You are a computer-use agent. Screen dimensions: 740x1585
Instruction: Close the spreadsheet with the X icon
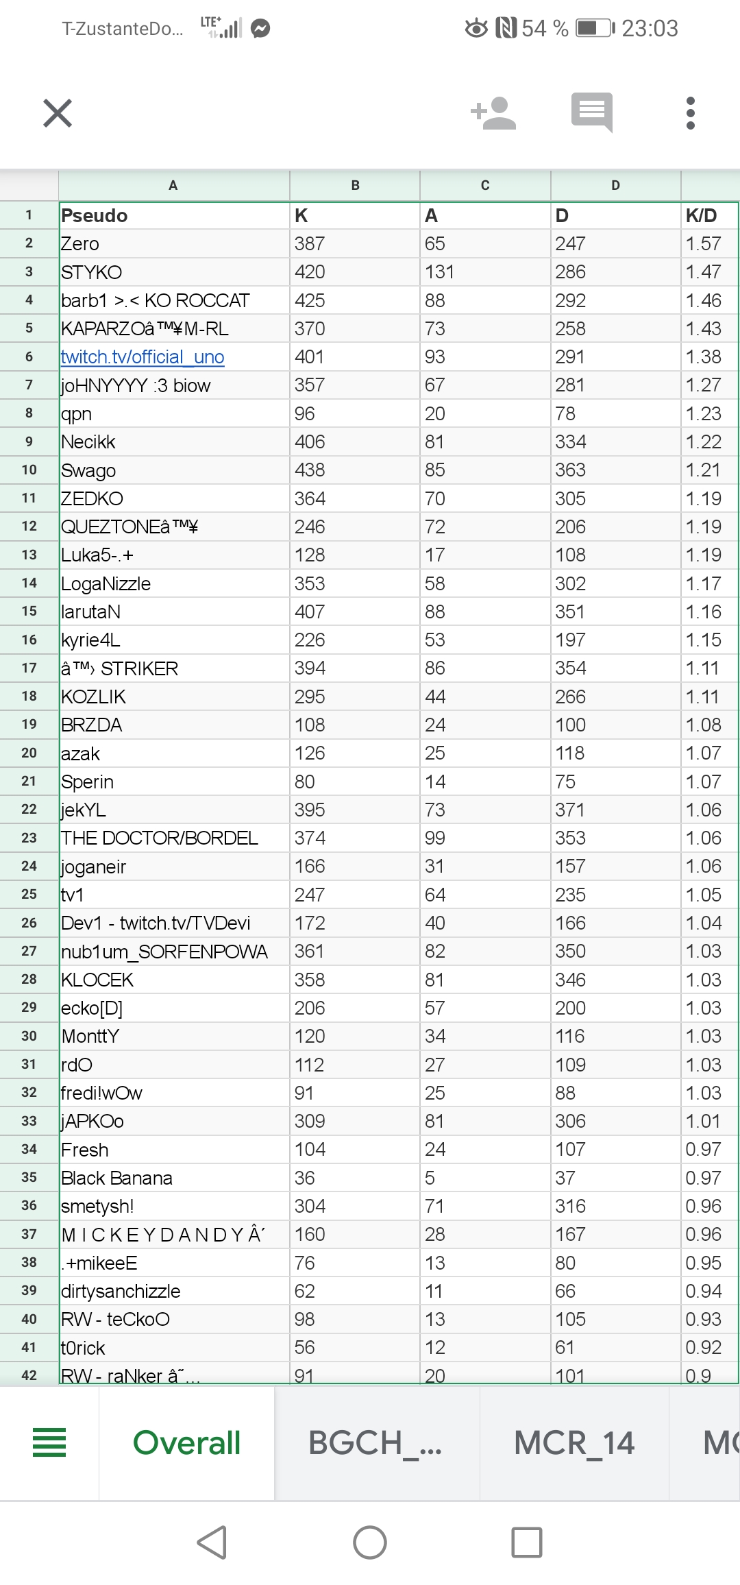58,113
